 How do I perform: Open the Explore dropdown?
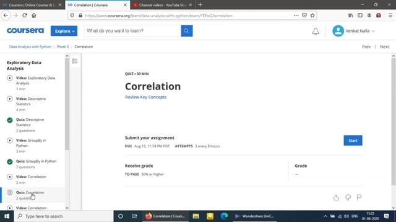click(x=64, y=31)
